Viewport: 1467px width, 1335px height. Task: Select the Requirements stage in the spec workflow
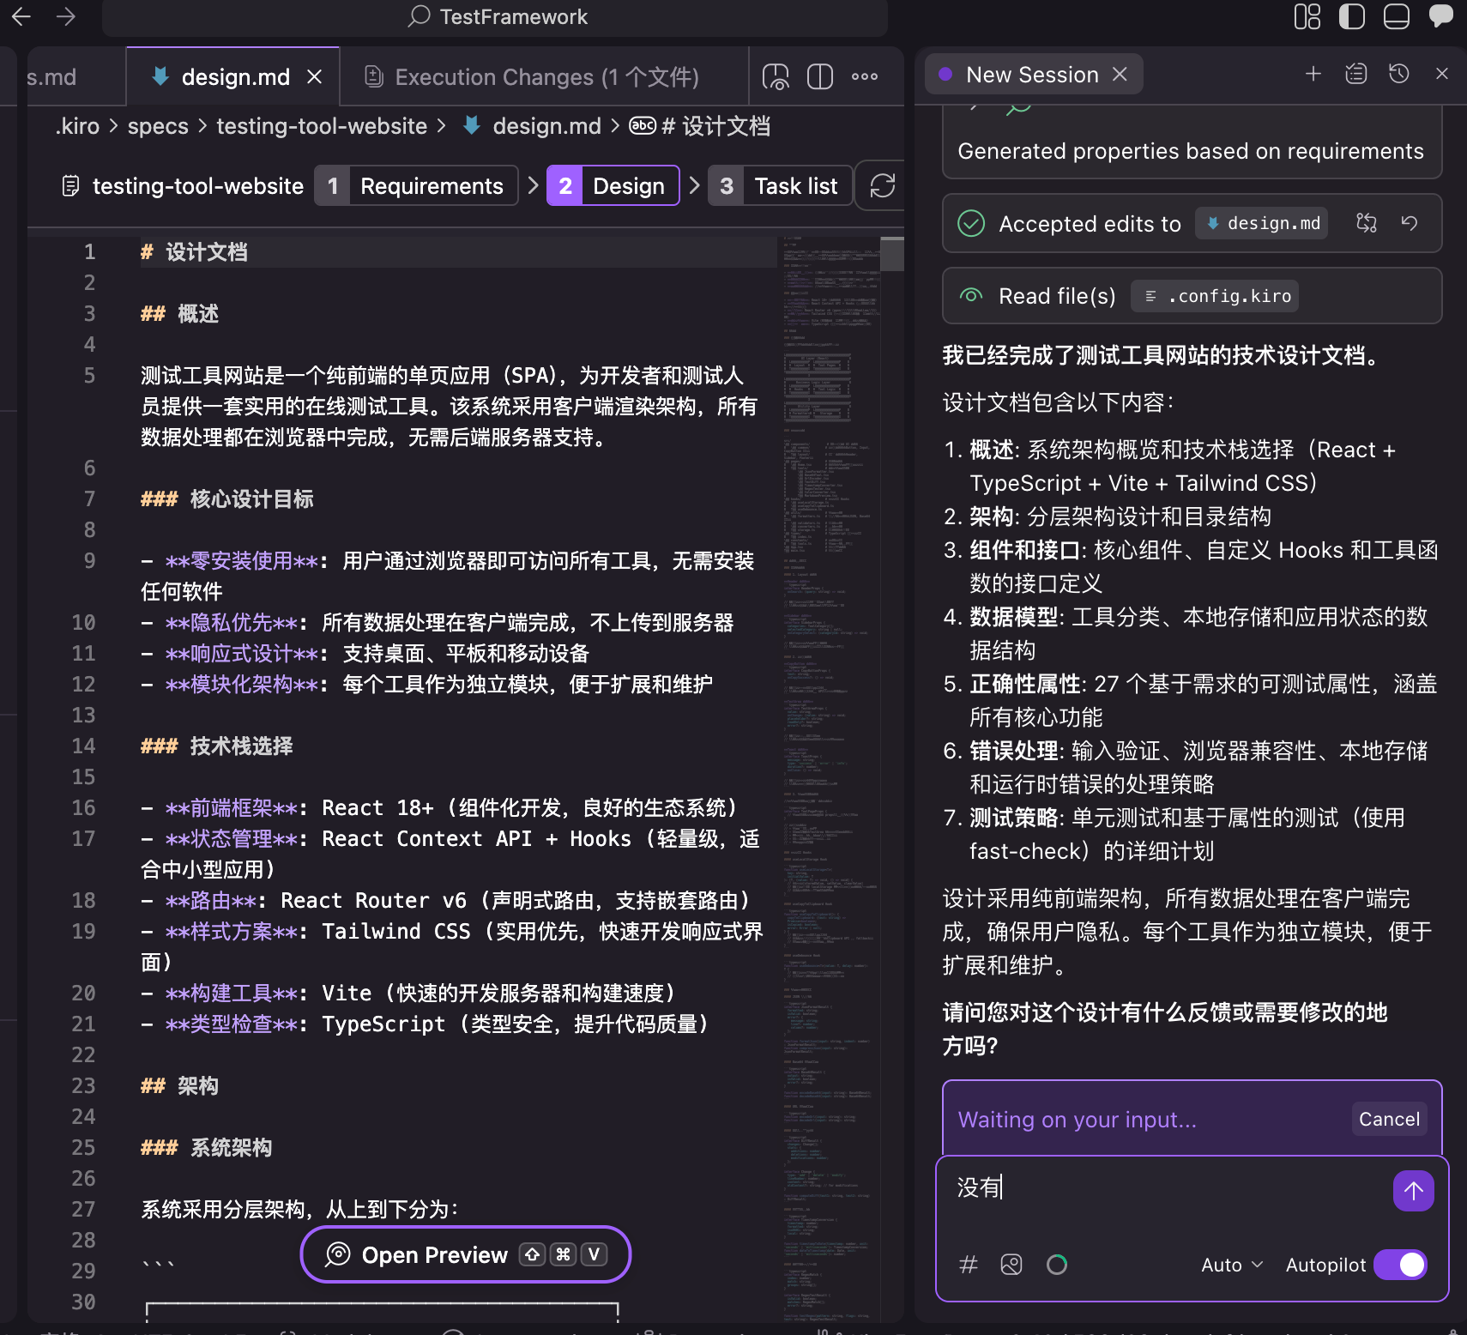pos(416,185)
